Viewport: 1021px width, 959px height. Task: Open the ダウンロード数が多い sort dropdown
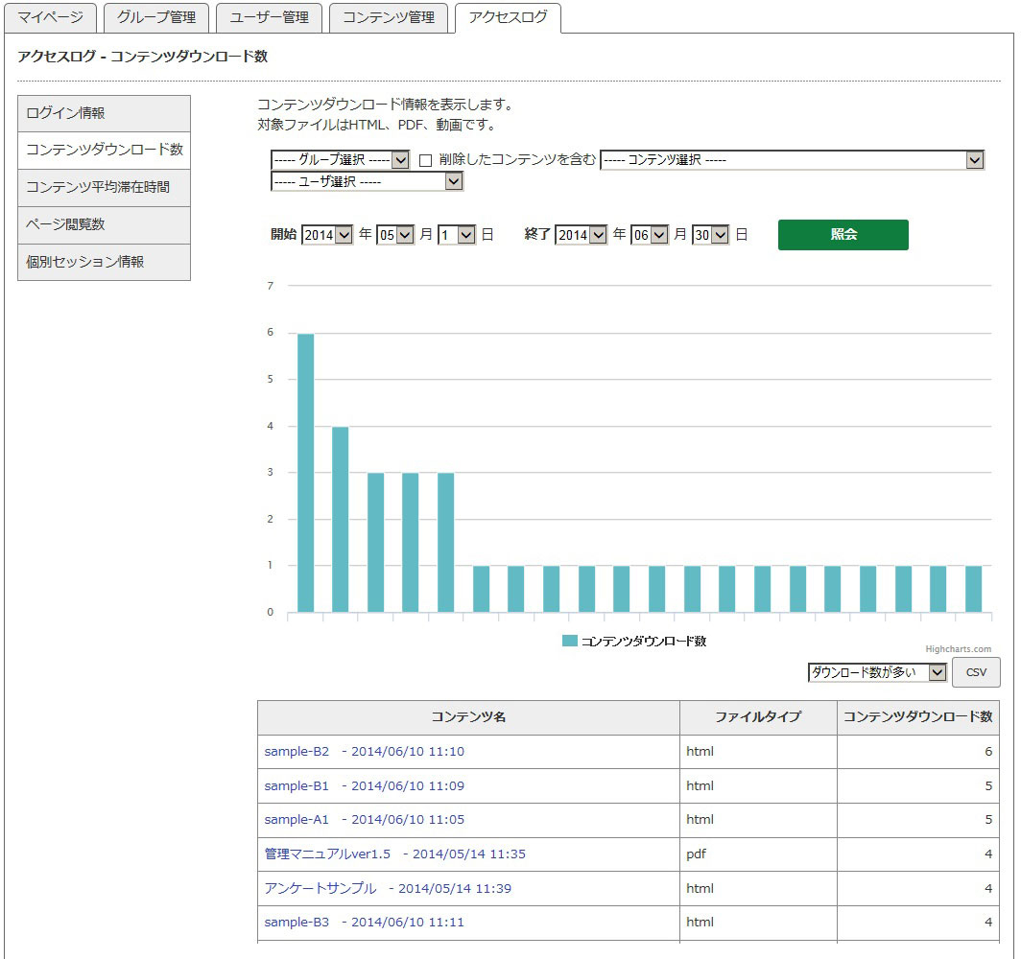(877, 672)
